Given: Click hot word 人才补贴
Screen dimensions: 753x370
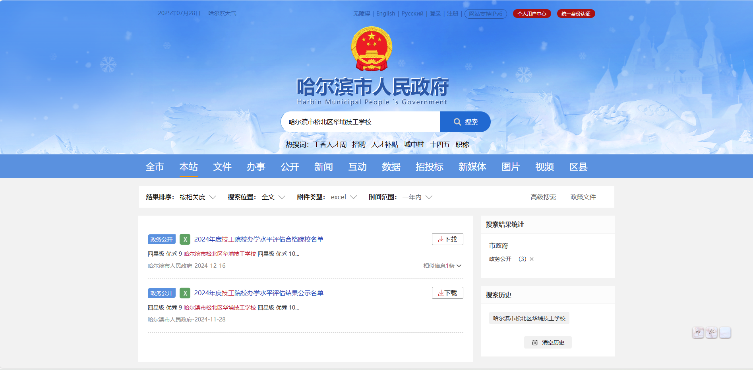Looking at the screenshot, I should [385, 144].
